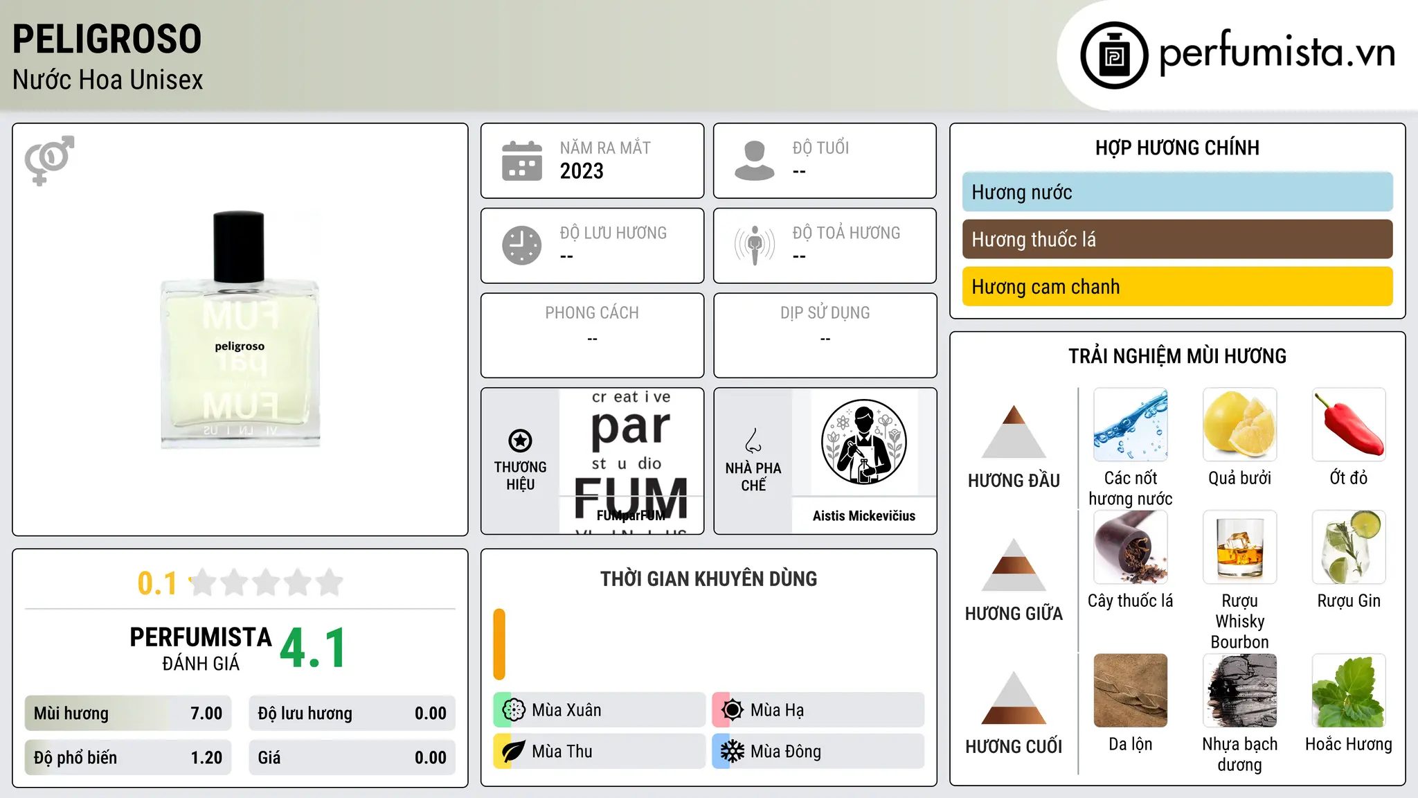This screenshot has width=1418, height=798.
Task: Click the calendar icon beside Năm ra mắt
Action: [x=522, y=161]
